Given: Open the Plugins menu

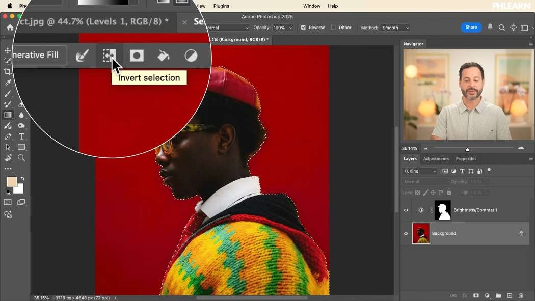Looking at the screenshot, I should point(221,6).
